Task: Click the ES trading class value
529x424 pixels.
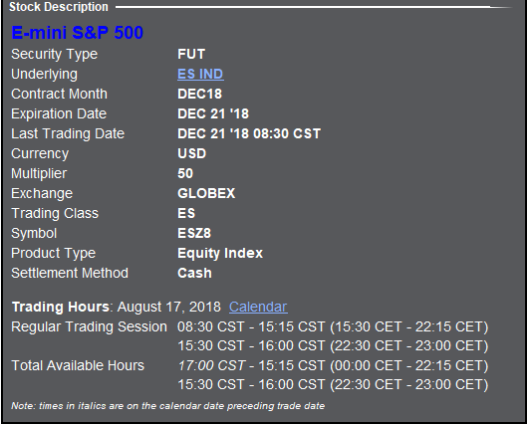Action: (186, 213)
